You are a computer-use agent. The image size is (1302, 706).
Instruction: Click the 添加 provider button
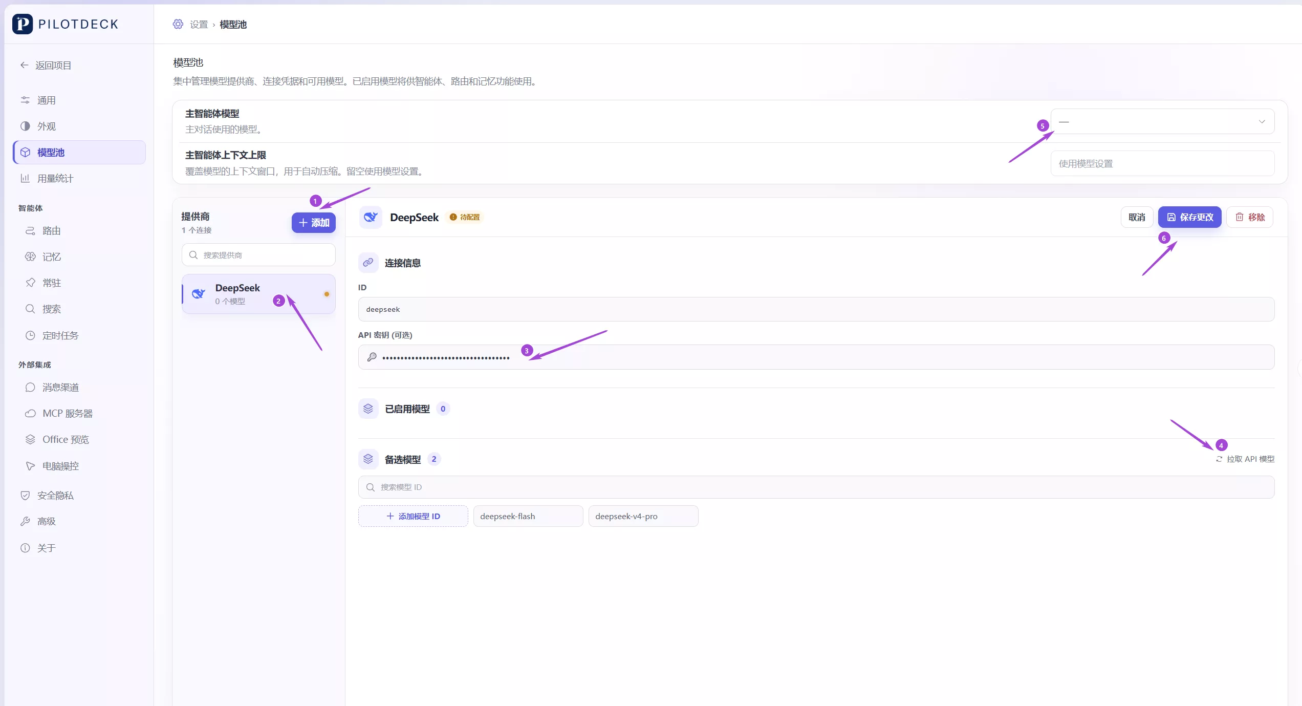[x=314, y=223]
